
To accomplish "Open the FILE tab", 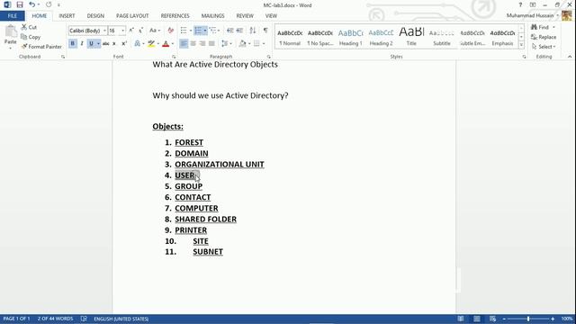I will (13, 16).
